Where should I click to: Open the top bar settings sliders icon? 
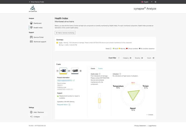click(x=155, y=2)
